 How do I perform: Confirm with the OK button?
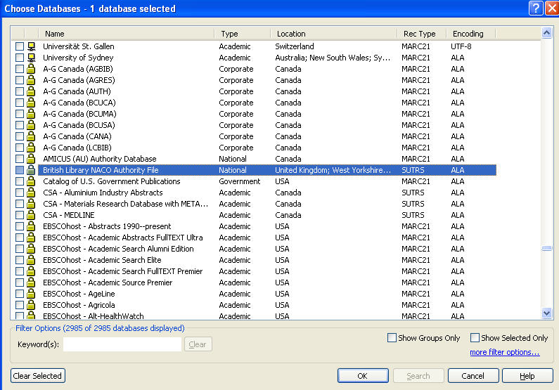click(x=363, y=376)
